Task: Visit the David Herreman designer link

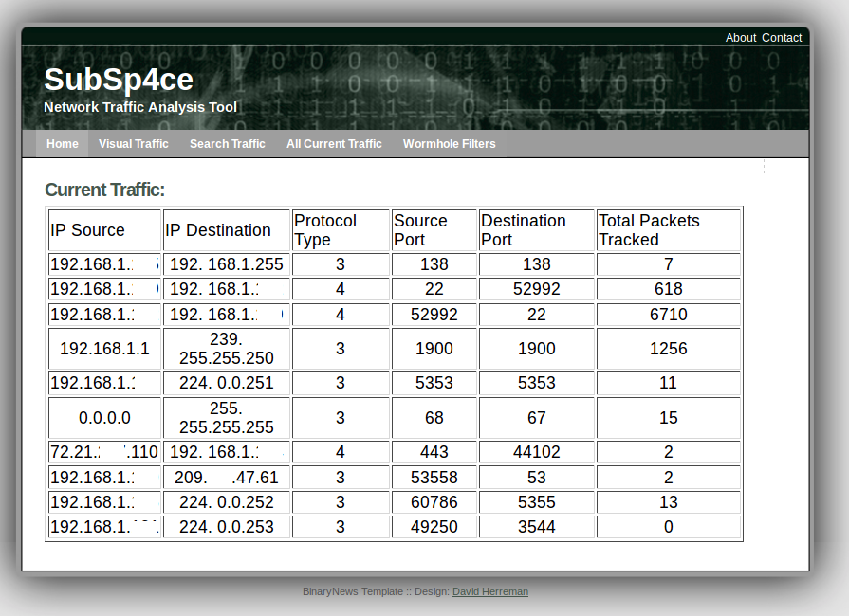Action: coord(489,591)
